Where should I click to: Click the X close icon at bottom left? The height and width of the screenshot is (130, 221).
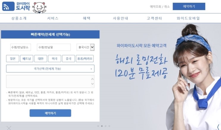(x=9, y=128)
